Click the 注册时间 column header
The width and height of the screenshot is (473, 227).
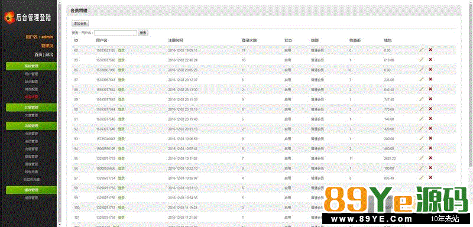coord(176,40)
